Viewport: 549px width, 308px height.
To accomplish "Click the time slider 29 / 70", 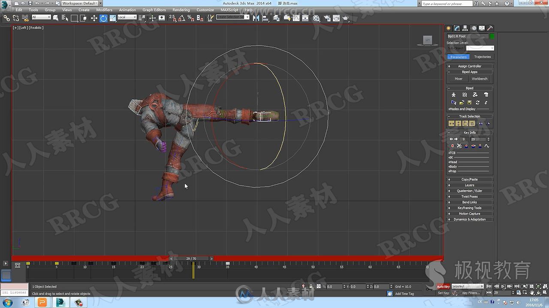I will (191, 259).
